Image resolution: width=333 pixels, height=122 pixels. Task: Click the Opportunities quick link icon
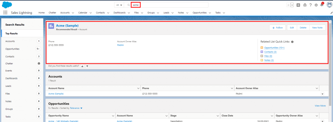262,48
